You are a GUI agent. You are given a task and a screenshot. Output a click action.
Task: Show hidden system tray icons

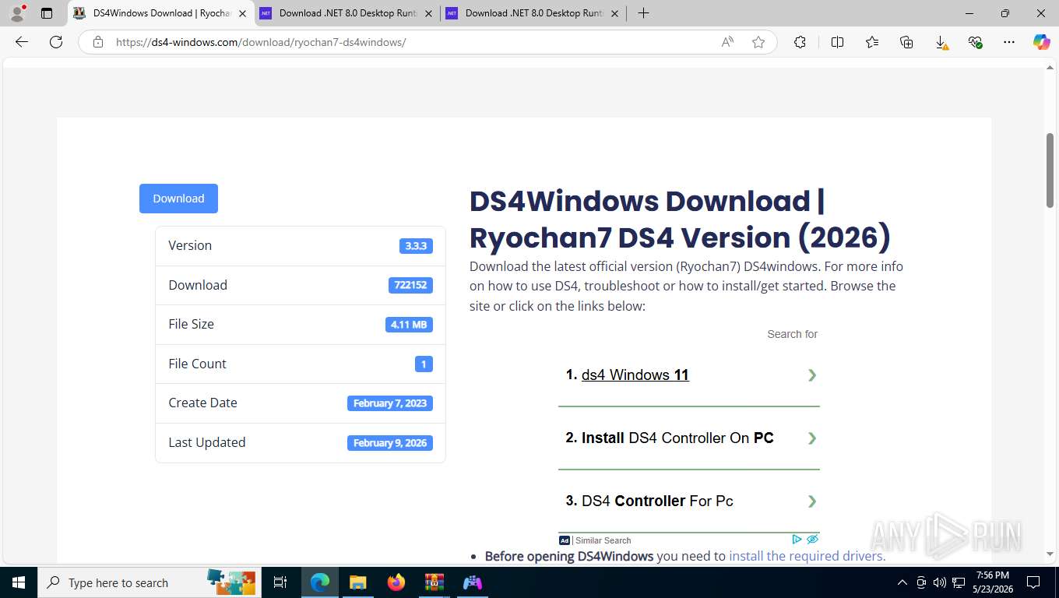(902, 582)
